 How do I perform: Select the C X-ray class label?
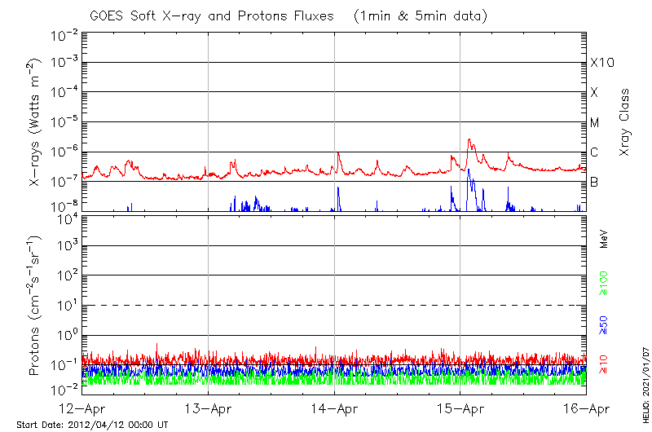(x=594, y=152)
